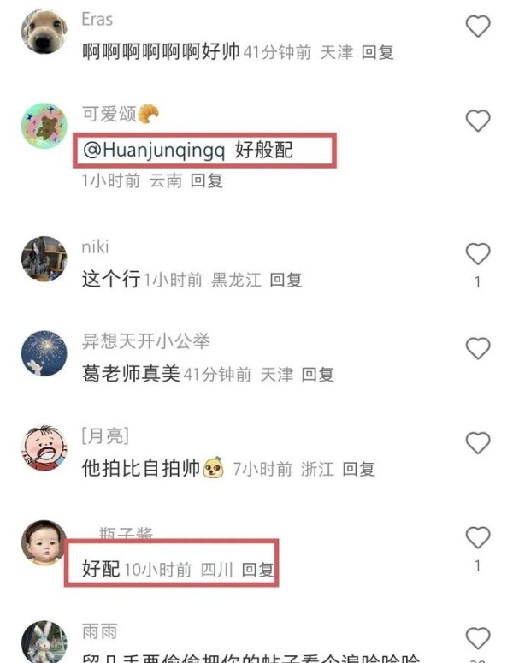The height and width of the screenshot is (663, 513).
Task: Open the fireworks avatar of 异想天开小公举
Action: (x=44, y=353)
